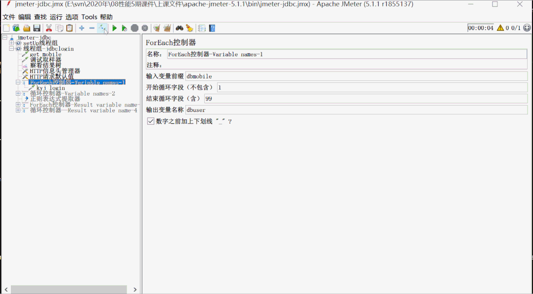The height and width of the screenshot is (294, 533).
Task: Click the Toggle enable/disable toolbar icon
Action: coord(102,28)
